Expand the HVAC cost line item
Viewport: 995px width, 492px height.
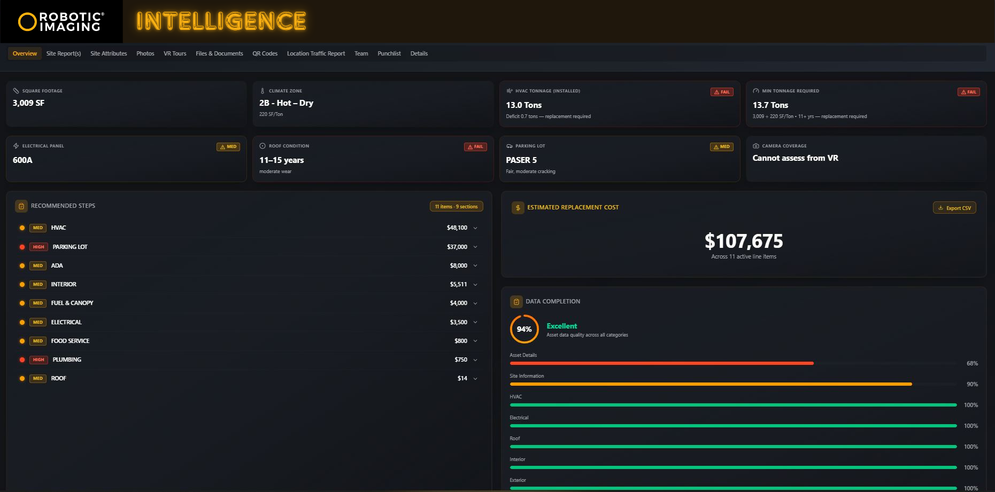click(x=474, y=228)
